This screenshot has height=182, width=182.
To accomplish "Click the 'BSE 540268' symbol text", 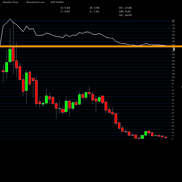I will point(57,2).
